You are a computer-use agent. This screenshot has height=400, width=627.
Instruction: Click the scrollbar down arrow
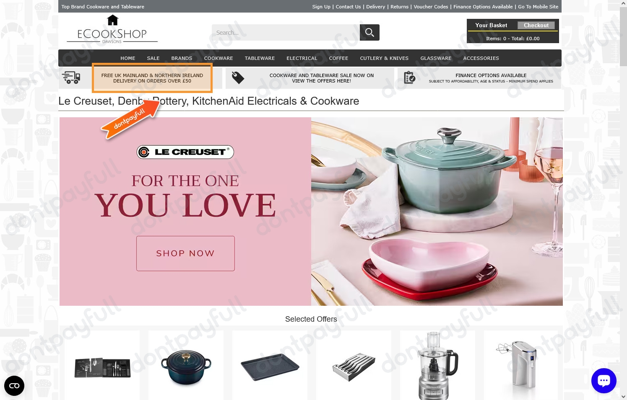(x=623, y=396)
